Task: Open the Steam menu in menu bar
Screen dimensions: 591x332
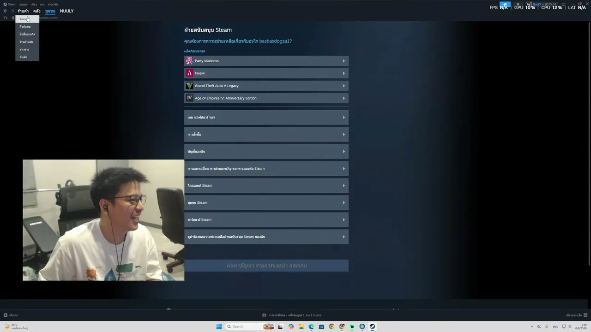Action: point(12,4)
